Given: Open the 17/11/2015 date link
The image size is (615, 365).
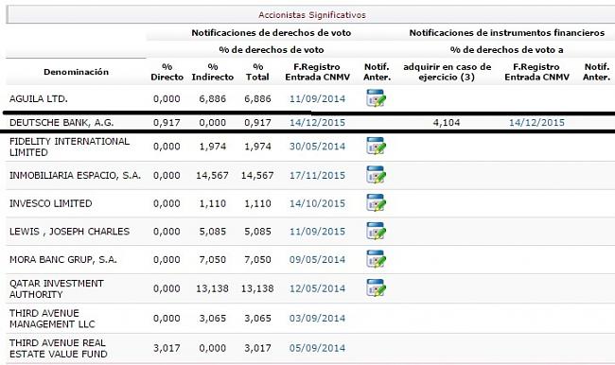Looking at the screenshot, I should click(x=317, y=175).
